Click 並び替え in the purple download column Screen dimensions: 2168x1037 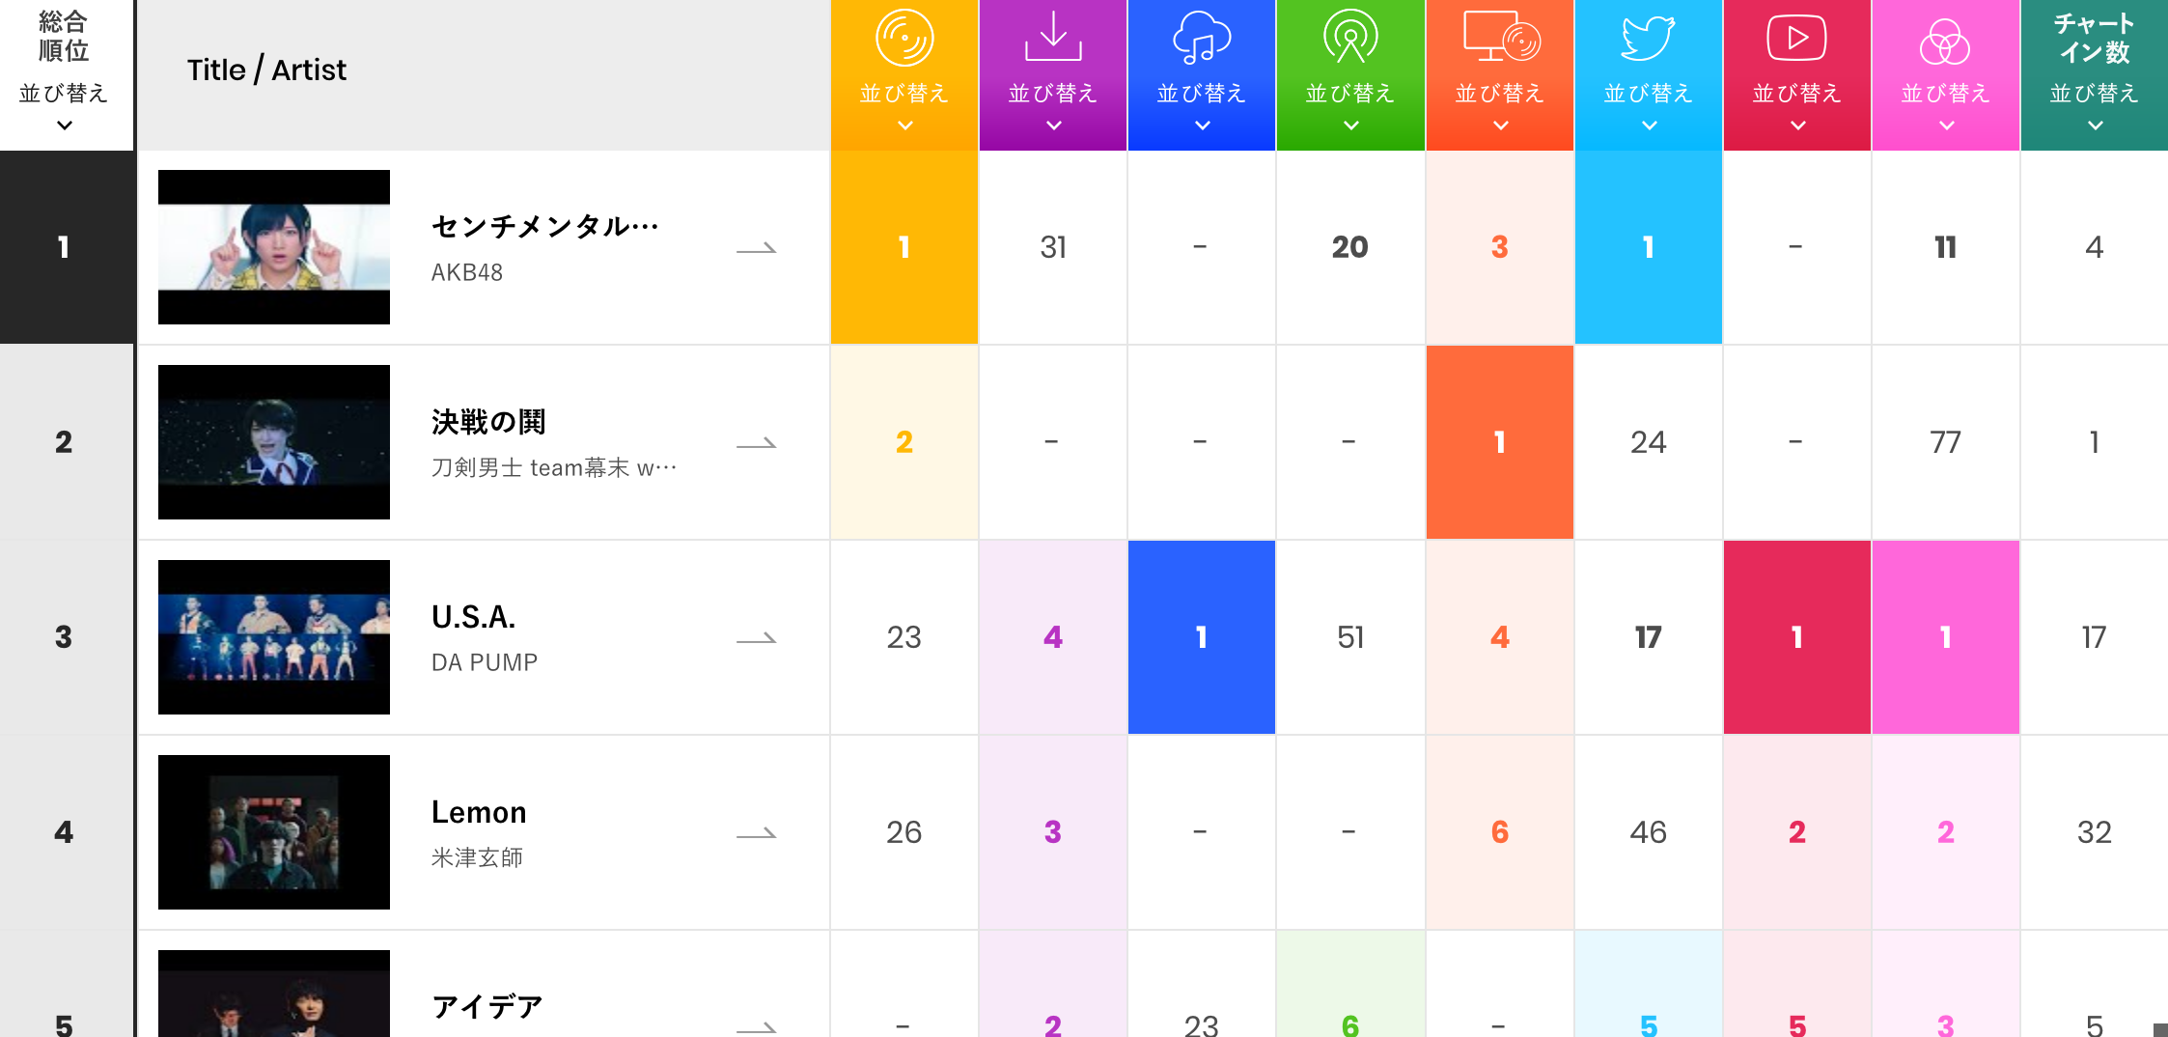(1053, 94)
